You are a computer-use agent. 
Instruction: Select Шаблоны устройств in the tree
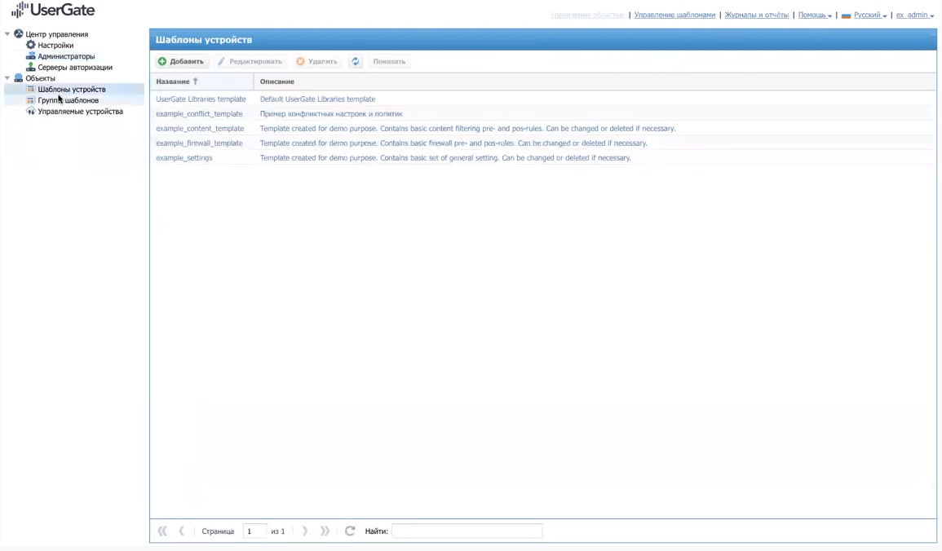(72, 89)
